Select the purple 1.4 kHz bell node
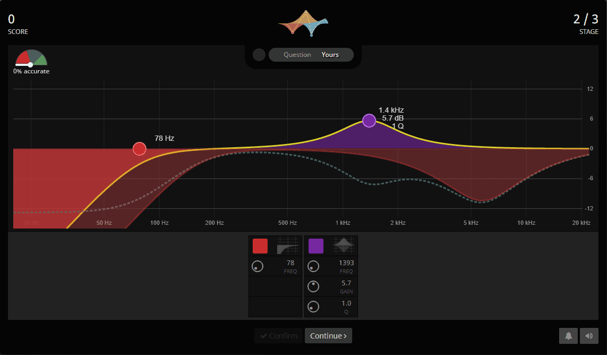The width and height of the screenshot is (607, 355). tap(369, 121)
